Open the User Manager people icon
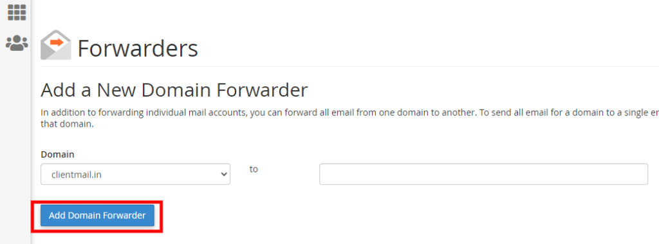Viewport: 659px width, 244px height. point(17,43)
